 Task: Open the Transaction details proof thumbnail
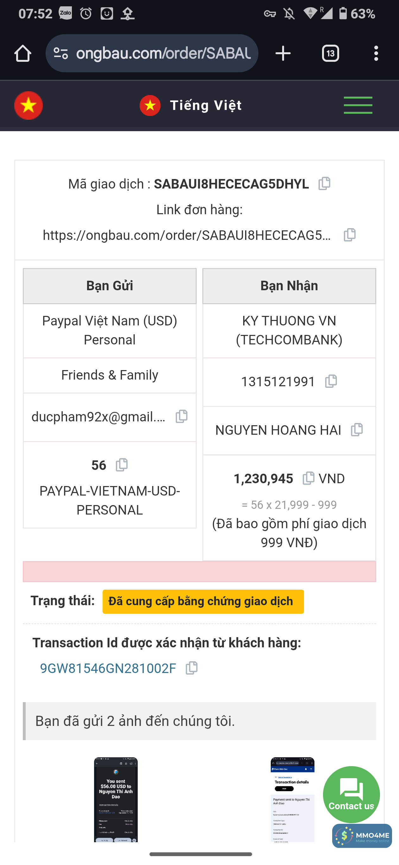point(292,799)
